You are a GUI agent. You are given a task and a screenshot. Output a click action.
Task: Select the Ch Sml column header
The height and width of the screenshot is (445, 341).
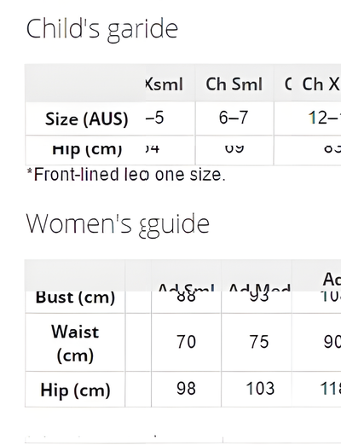(x=234, y=84)
